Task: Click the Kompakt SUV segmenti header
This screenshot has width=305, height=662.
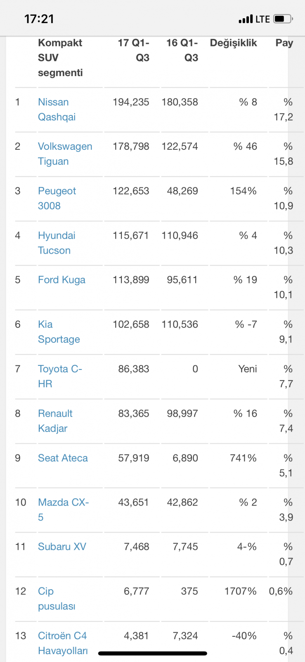Action: 60,58
